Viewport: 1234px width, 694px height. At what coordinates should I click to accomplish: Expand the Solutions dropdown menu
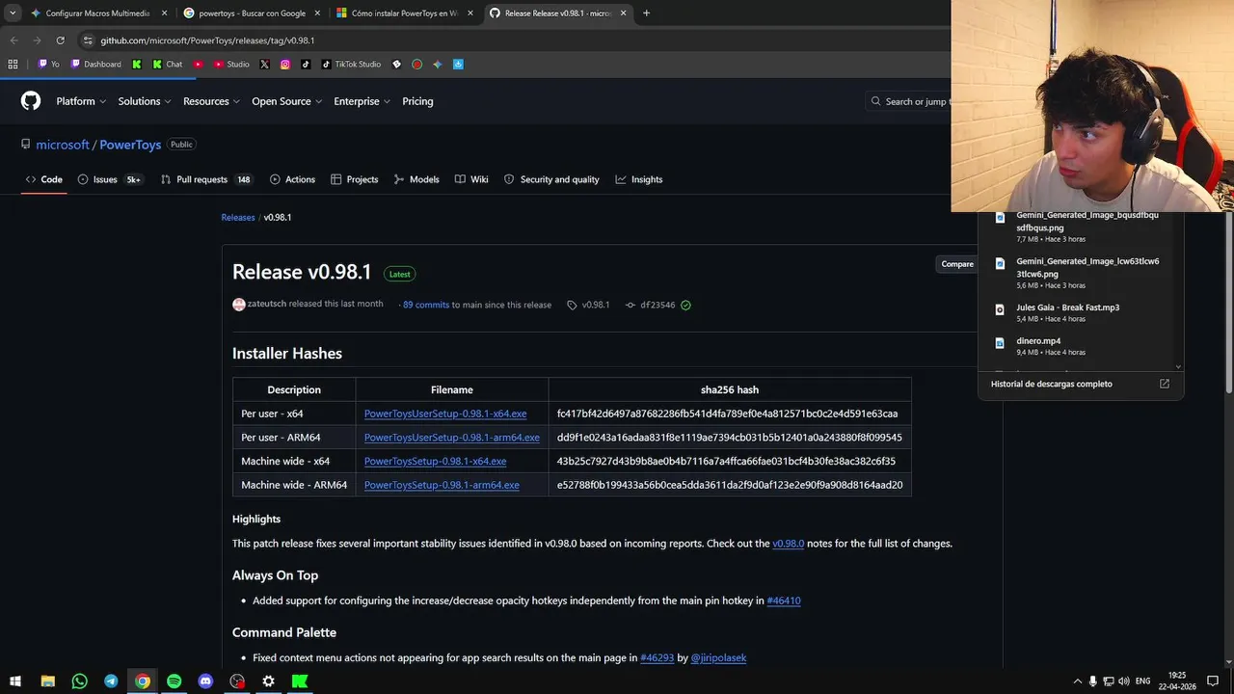click(145, 101)
